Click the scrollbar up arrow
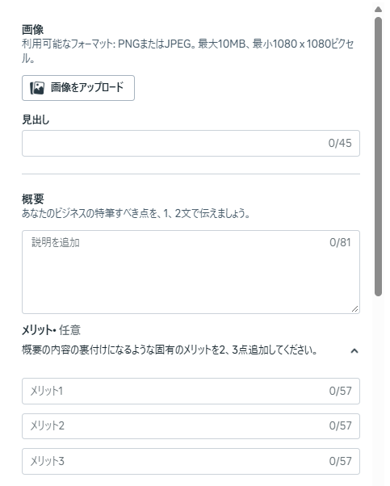This screenshot has height=486, width=390. pyautogui.click(x=378, y=9)
